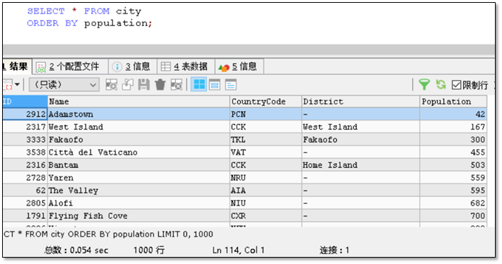Sort by the ID column header
Screen dimensions: 502x264
(25, 102)
